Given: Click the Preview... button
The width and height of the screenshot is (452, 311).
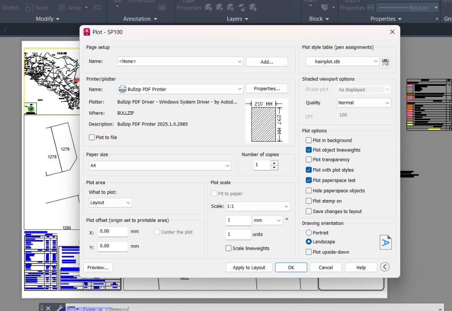Looking at the screenshot, I should click(x=98, y=267).
